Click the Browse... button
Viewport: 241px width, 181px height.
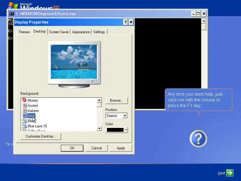pyautogui.click(x=117, y=100)
